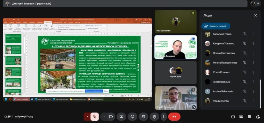Viewport: 264px width, 123px height.
Task: Click the Додати людей button
Action: click(x=216, y=26)
